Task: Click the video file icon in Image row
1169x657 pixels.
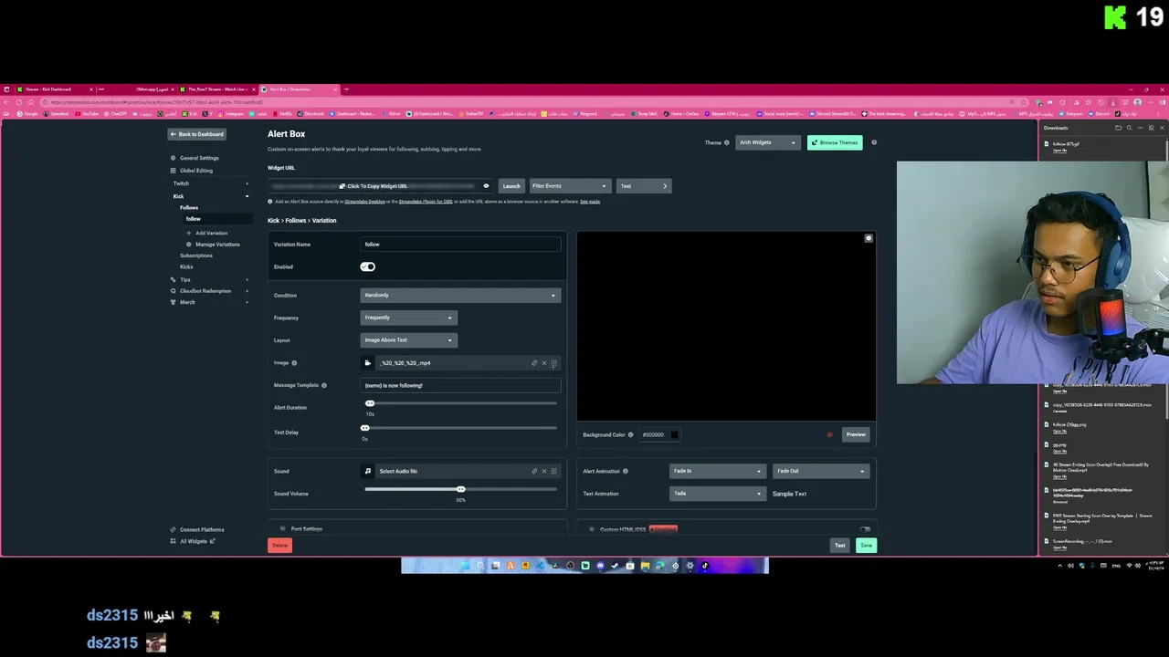Action: [368, 363]
